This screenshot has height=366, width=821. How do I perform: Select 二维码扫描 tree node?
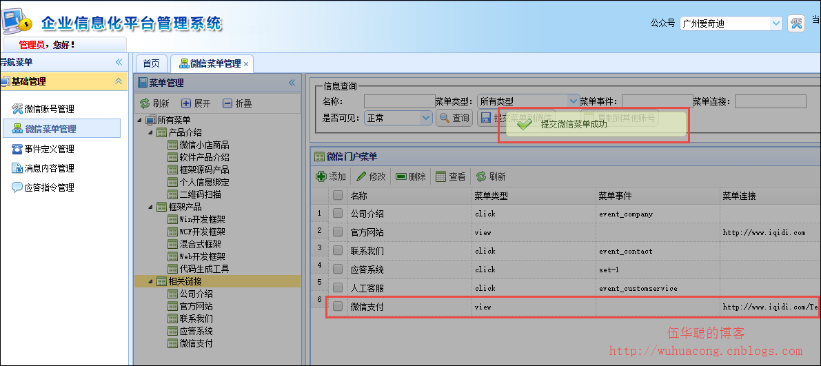point(199,194)
